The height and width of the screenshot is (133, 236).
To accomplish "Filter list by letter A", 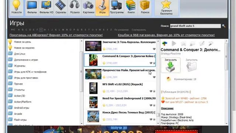I will [x=19, y=30].
